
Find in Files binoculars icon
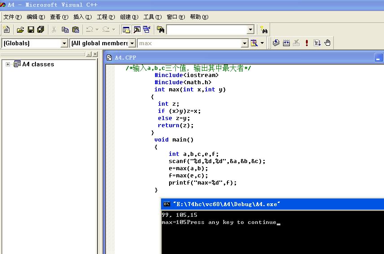[161, 30]
